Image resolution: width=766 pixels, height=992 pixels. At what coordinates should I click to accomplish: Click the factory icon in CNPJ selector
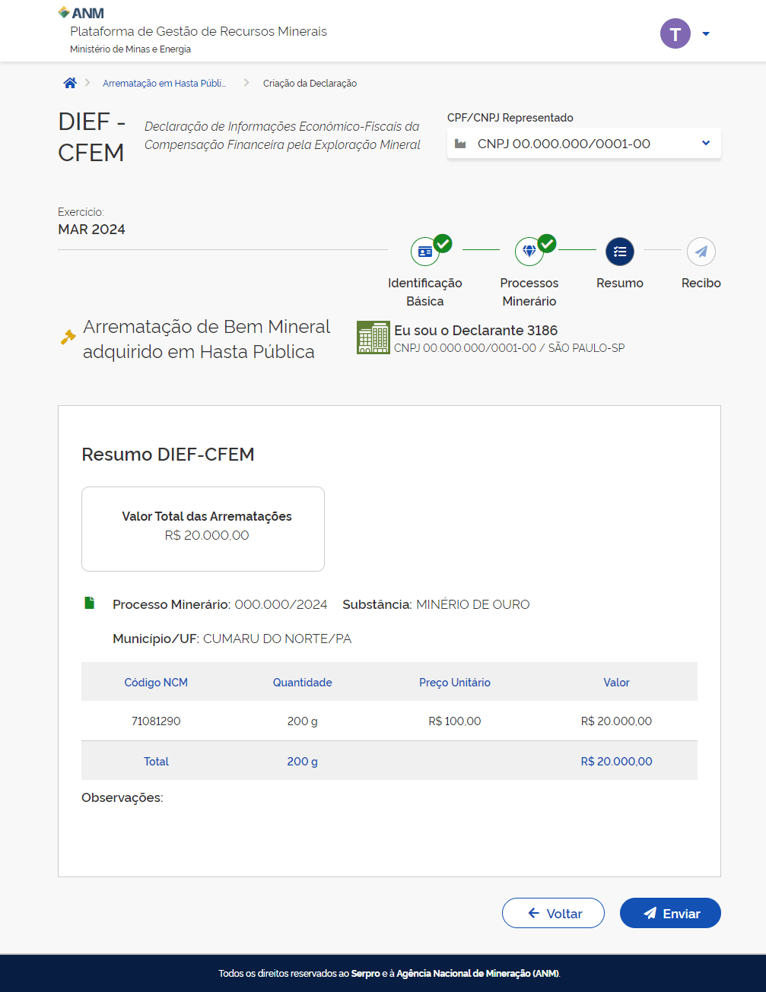click(460, 144)
